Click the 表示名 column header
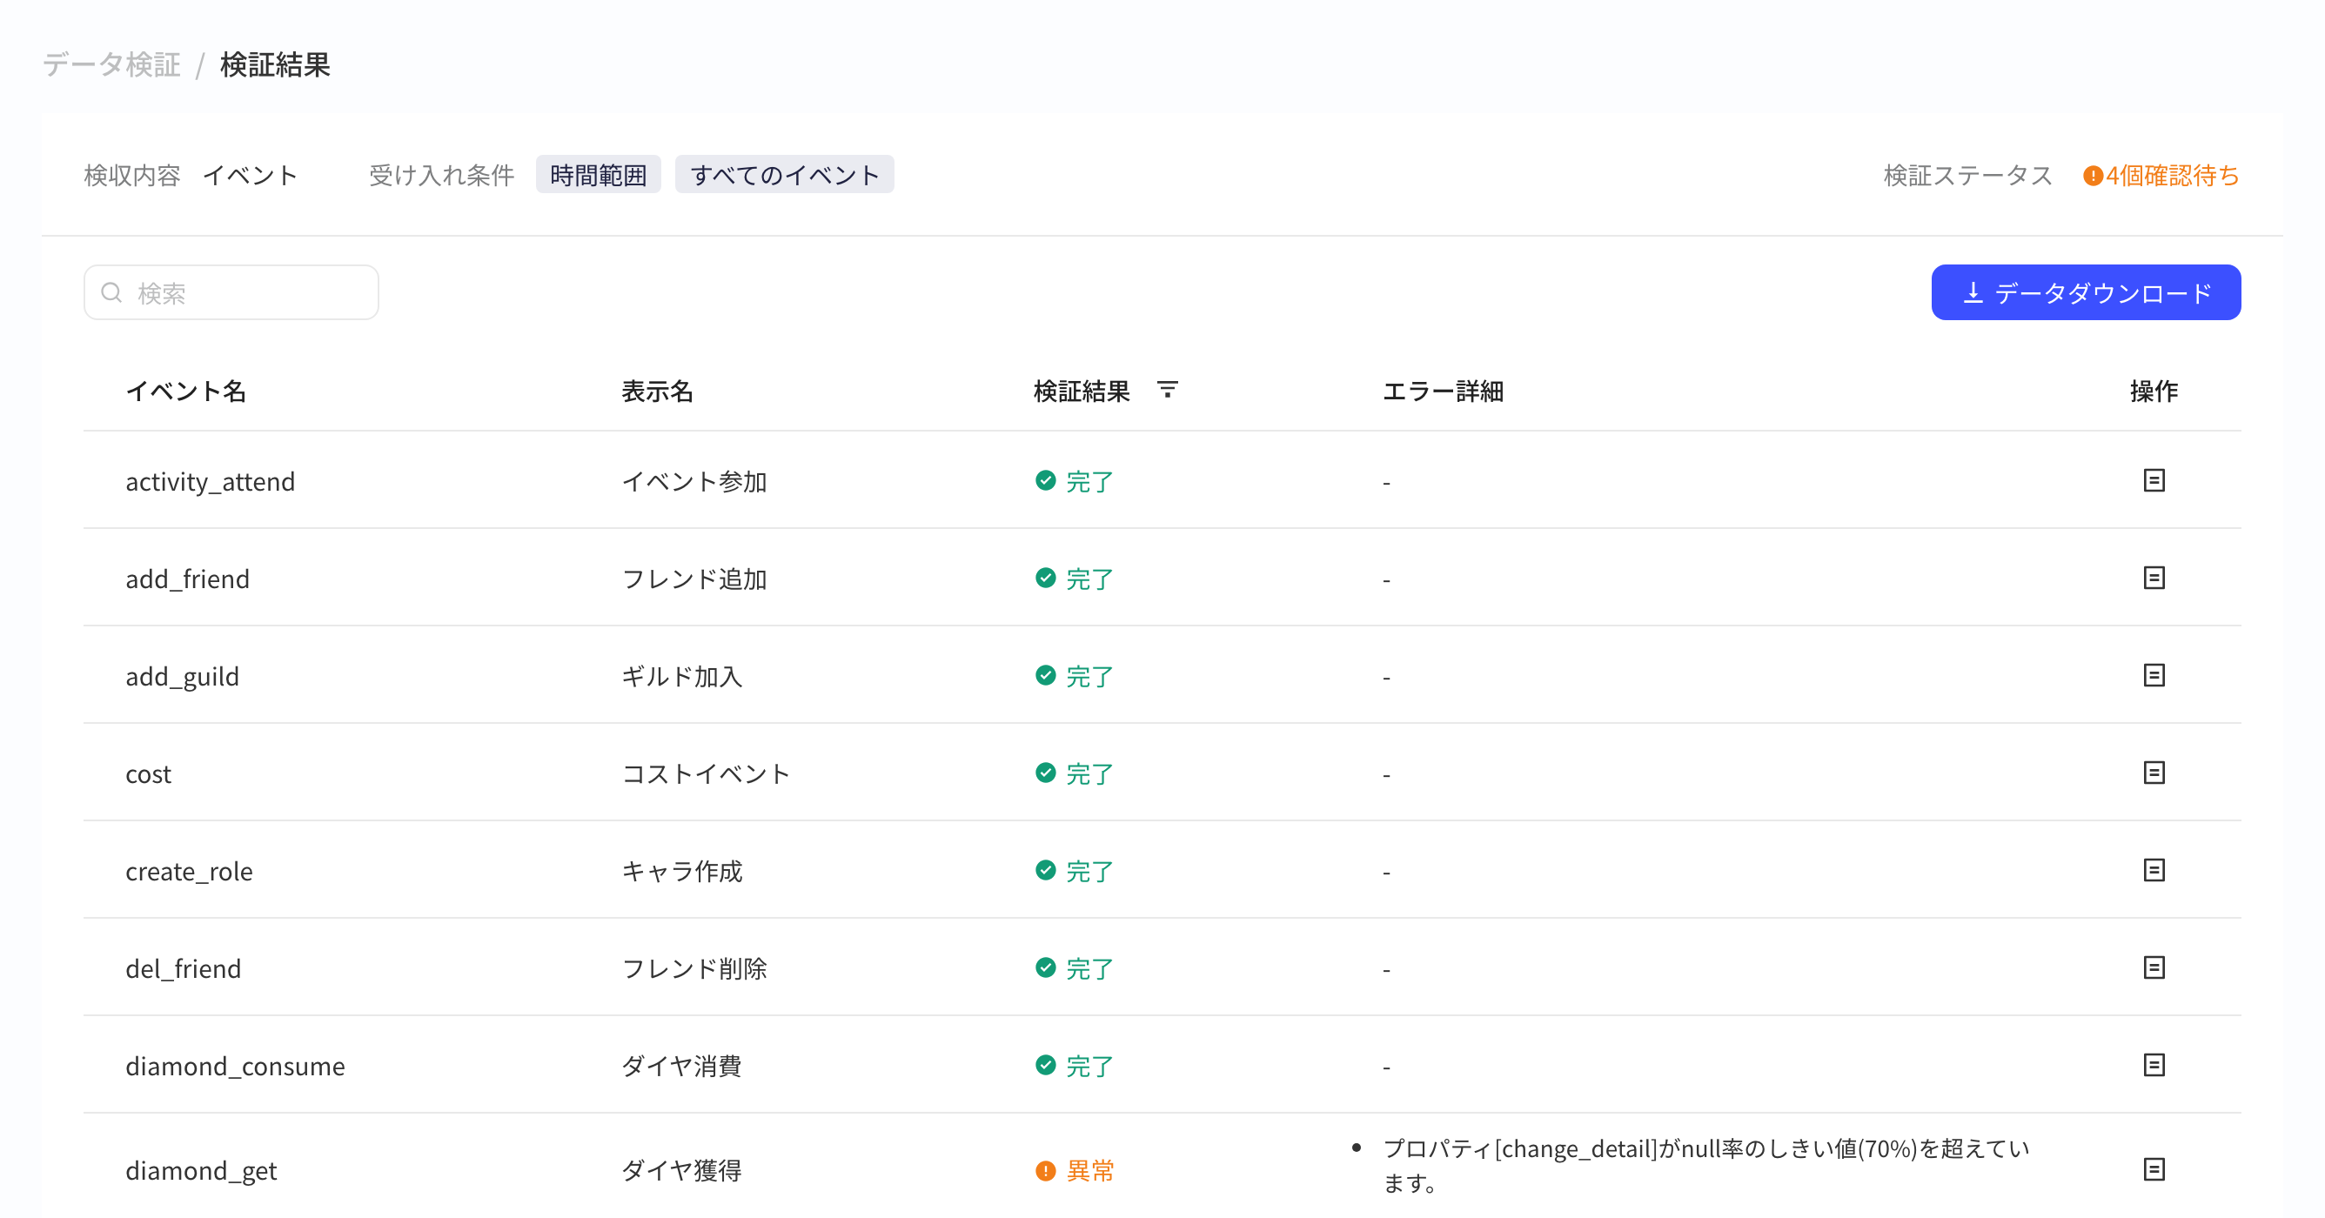The height and width of the screenshot is (1218, 2325). [x=657, y=391]
